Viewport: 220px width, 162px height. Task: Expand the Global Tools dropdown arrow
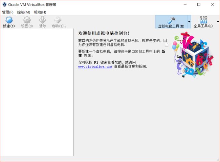pyautogui.click(x=218, y=22)
